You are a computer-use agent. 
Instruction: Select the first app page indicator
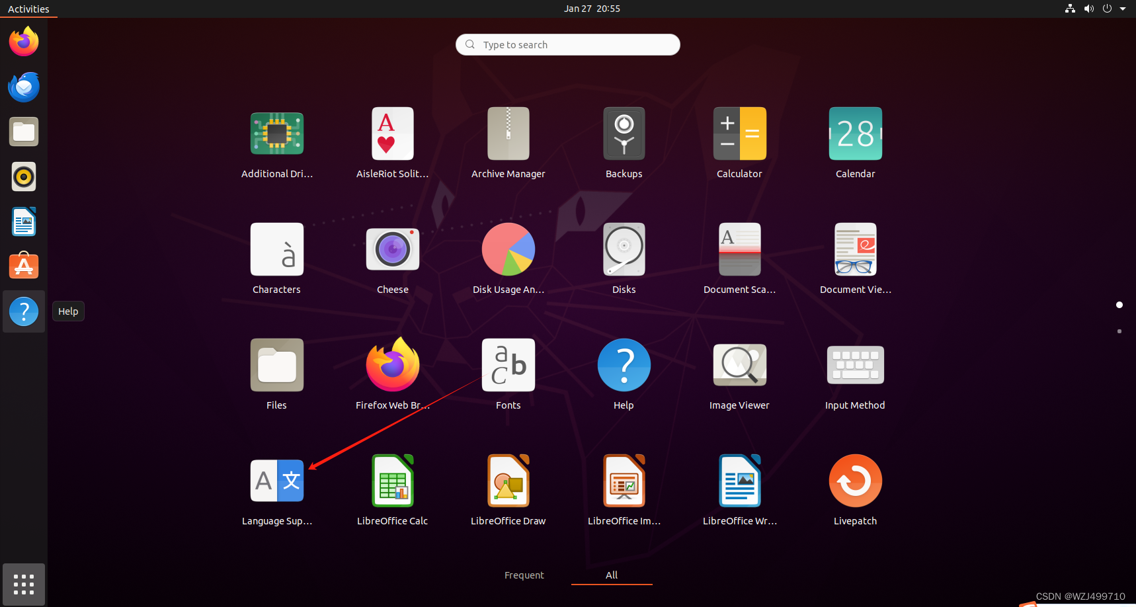click(1119, 305)
